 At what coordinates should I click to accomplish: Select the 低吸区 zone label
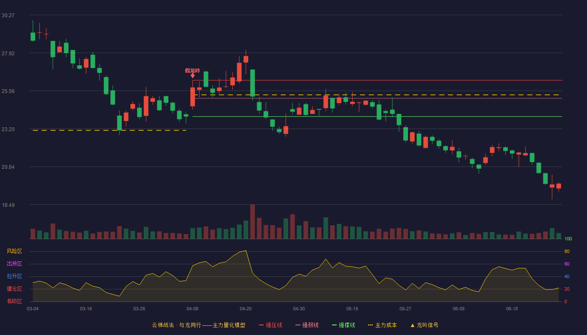tap(14, 301)
